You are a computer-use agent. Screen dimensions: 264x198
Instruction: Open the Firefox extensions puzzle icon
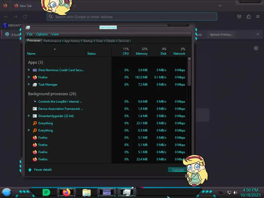249,16
